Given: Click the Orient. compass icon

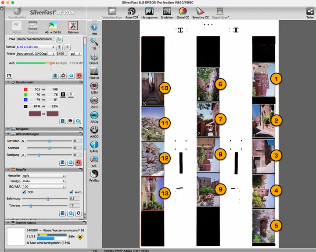Looking at the screenshot, I should pyautogui.click(x=94, y=57).
